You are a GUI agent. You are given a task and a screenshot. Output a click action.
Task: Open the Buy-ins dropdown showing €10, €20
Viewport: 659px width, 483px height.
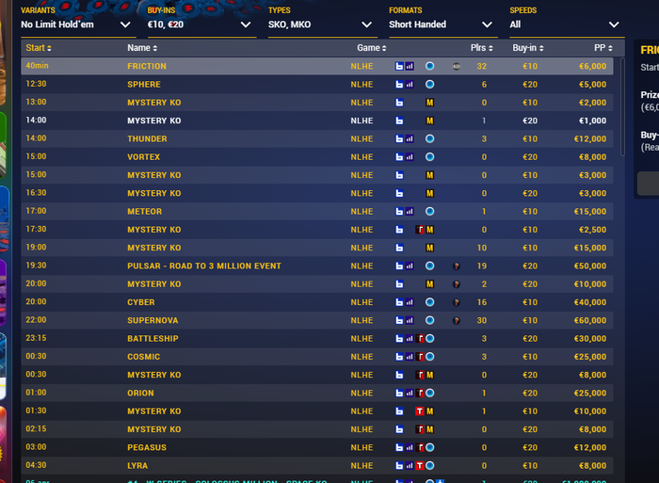tap(200, 24)
